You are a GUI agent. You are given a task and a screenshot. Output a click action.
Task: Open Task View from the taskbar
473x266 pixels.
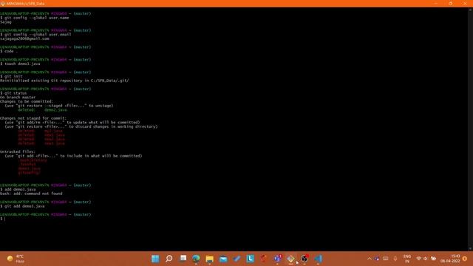[x=183, y=259]
